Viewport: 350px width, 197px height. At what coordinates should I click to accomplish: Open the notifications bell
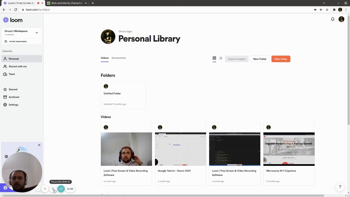332,19
